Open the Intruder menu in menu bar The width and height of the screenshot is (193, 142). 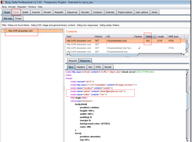tap(12, 7)
